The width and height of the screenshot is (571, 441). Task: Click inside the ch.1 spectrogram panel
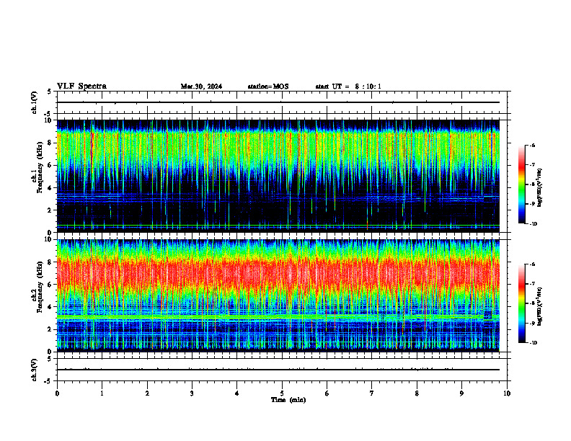[278, 176]
